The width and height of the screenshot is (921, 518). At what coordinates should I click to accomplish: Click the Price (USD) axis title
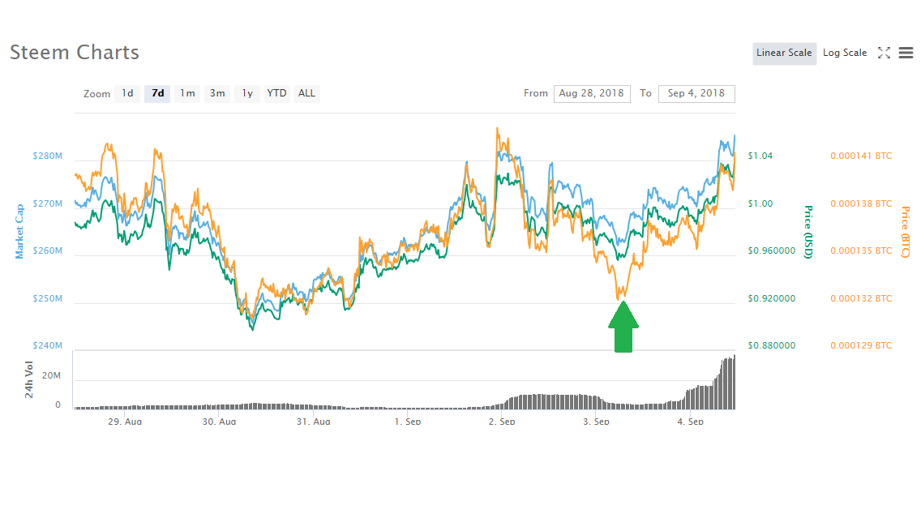(808, 232)
